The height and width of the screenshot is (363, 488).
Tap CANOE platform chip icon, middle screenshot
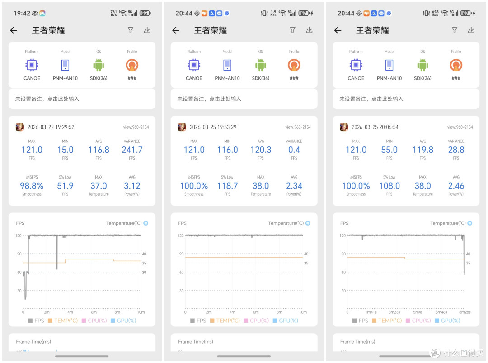194,66
